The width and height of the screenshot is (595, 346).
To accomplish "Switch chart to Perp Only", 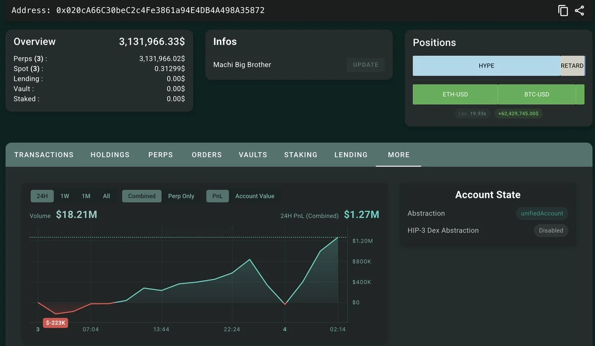I will pos(181,196).
